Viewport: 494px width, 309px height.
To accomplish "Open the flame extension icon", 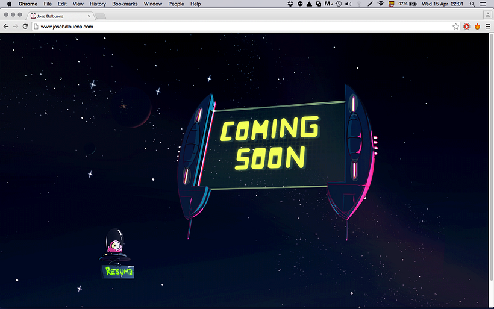I will point(477,27).
